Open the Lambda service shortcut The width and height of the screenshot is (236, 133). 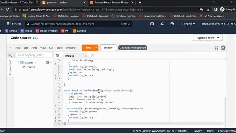click(80, 31)
